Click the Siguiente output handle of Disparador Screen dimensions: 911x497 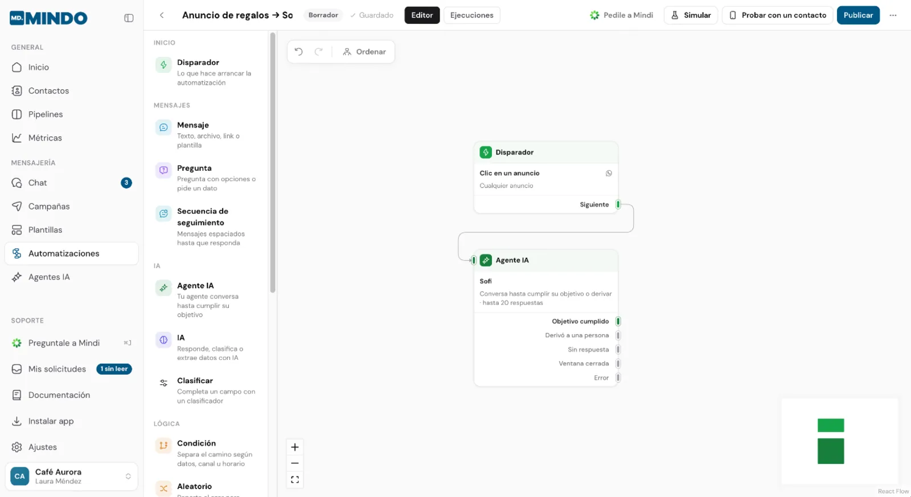(618, 205)
